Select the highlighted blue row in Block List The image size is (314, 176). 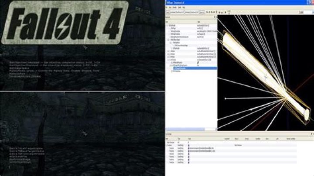point(195,68)
